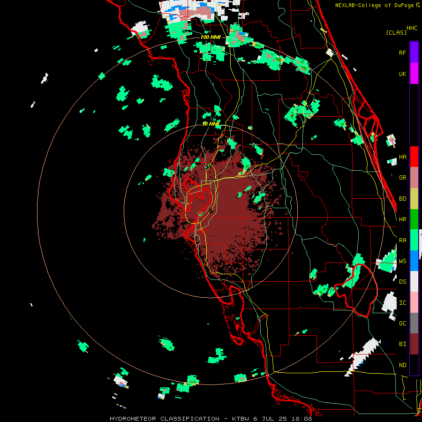
Task: Click the "GC" legend label
Action: pos(402,324)
